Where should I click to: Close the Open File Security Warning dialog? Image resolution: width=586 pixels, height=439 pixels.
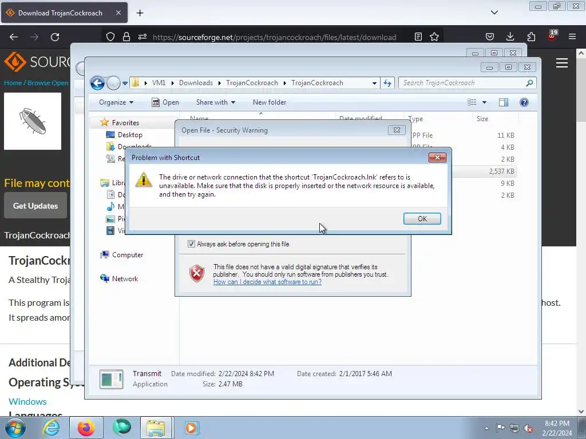tap(397, 130)
